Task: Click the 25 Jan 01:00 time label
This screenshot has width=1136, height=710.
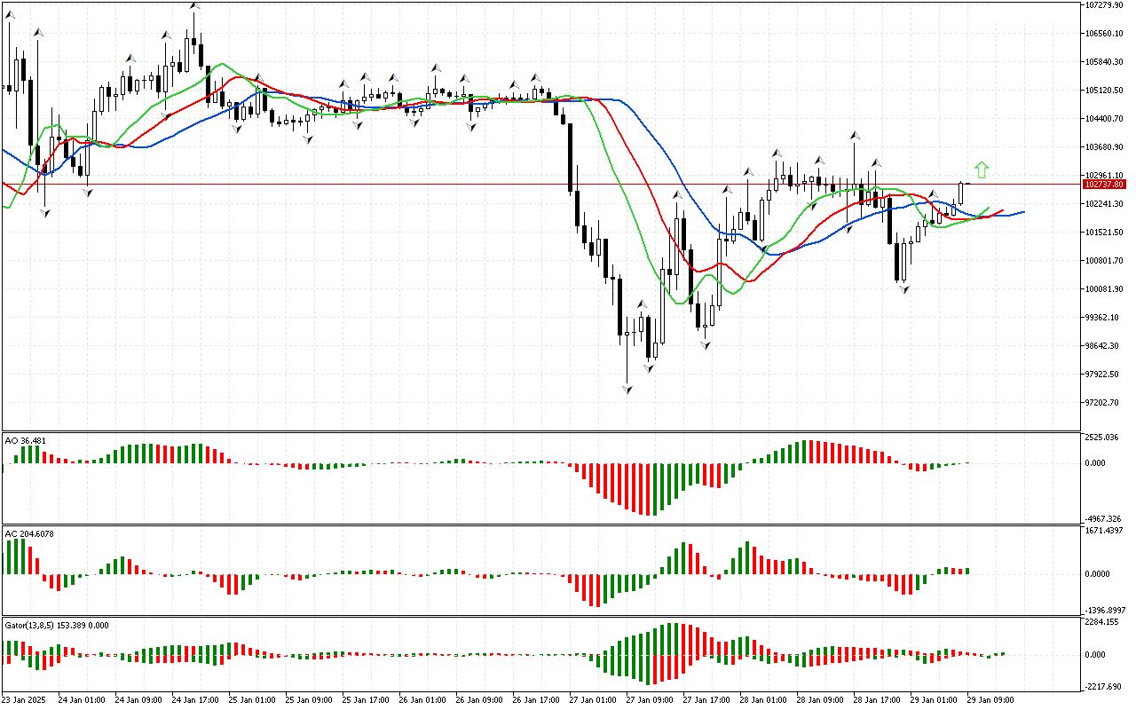Action: 253,700
